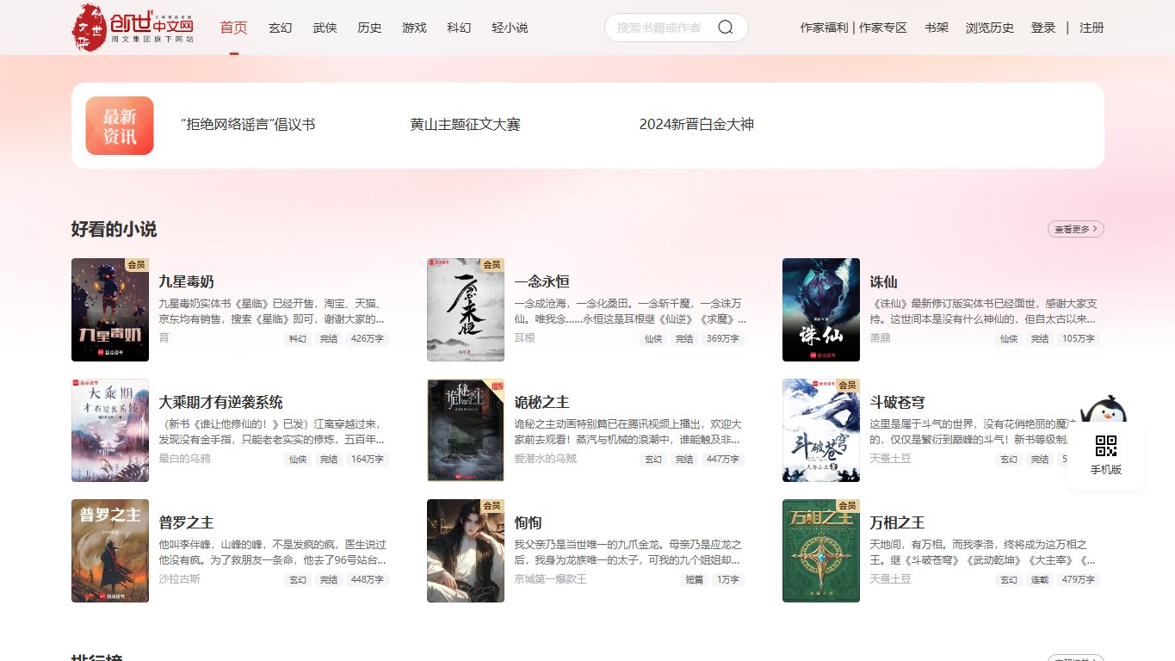Open the 科幻 category tab
Viewport: 1175px width, 661px height.
click(459, 28)
